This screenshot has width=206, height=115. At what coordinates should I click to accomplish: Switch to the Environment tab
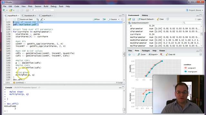pyautogui.click(x=134, y=15)
